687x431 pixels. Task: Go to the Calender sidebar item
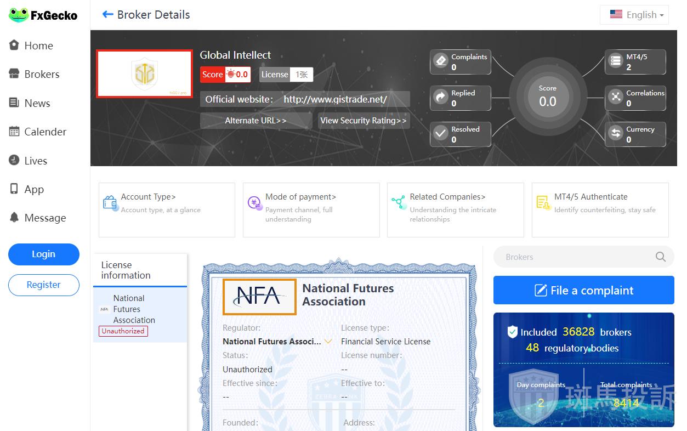click(x=45, y=132)
